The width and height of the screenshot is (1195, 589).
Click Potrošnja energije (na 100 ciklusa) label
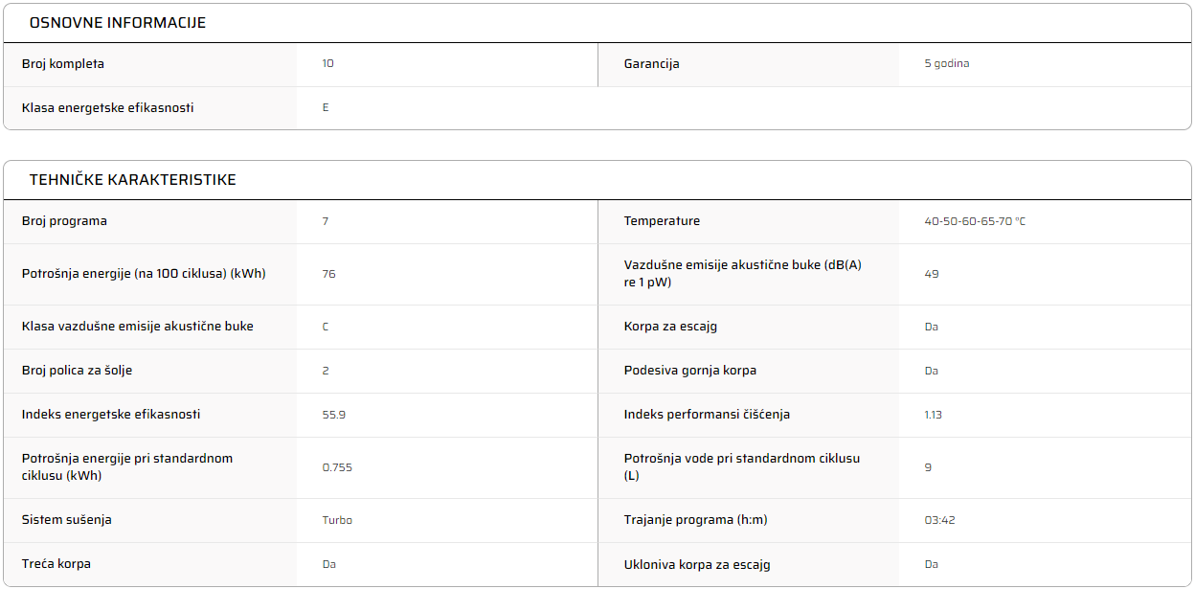click(144, 274)
